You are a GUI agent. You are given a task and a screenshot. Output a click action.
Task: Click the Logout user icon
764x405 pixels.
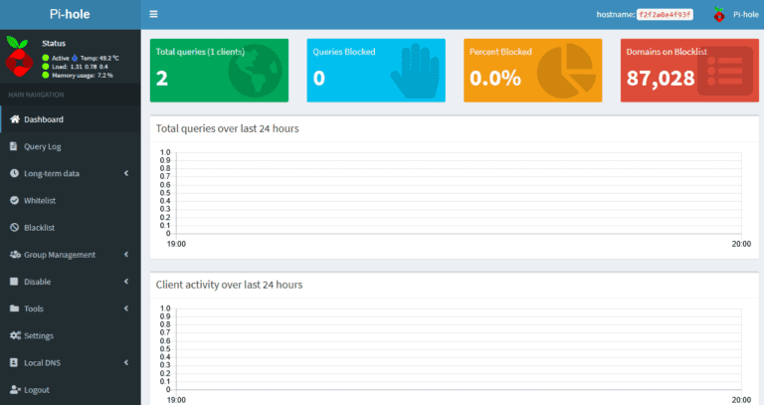coord(15,389)
